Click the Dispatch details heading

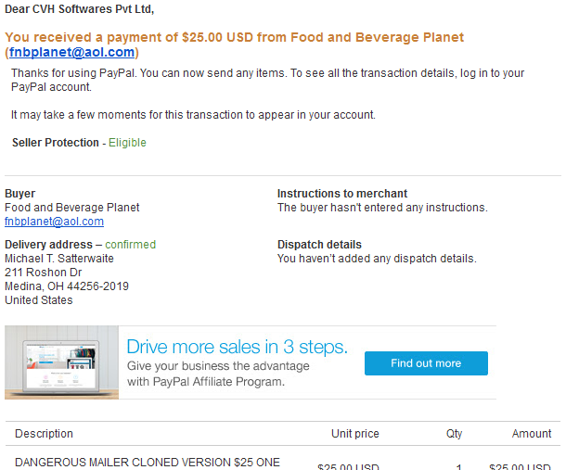point(319,245)
